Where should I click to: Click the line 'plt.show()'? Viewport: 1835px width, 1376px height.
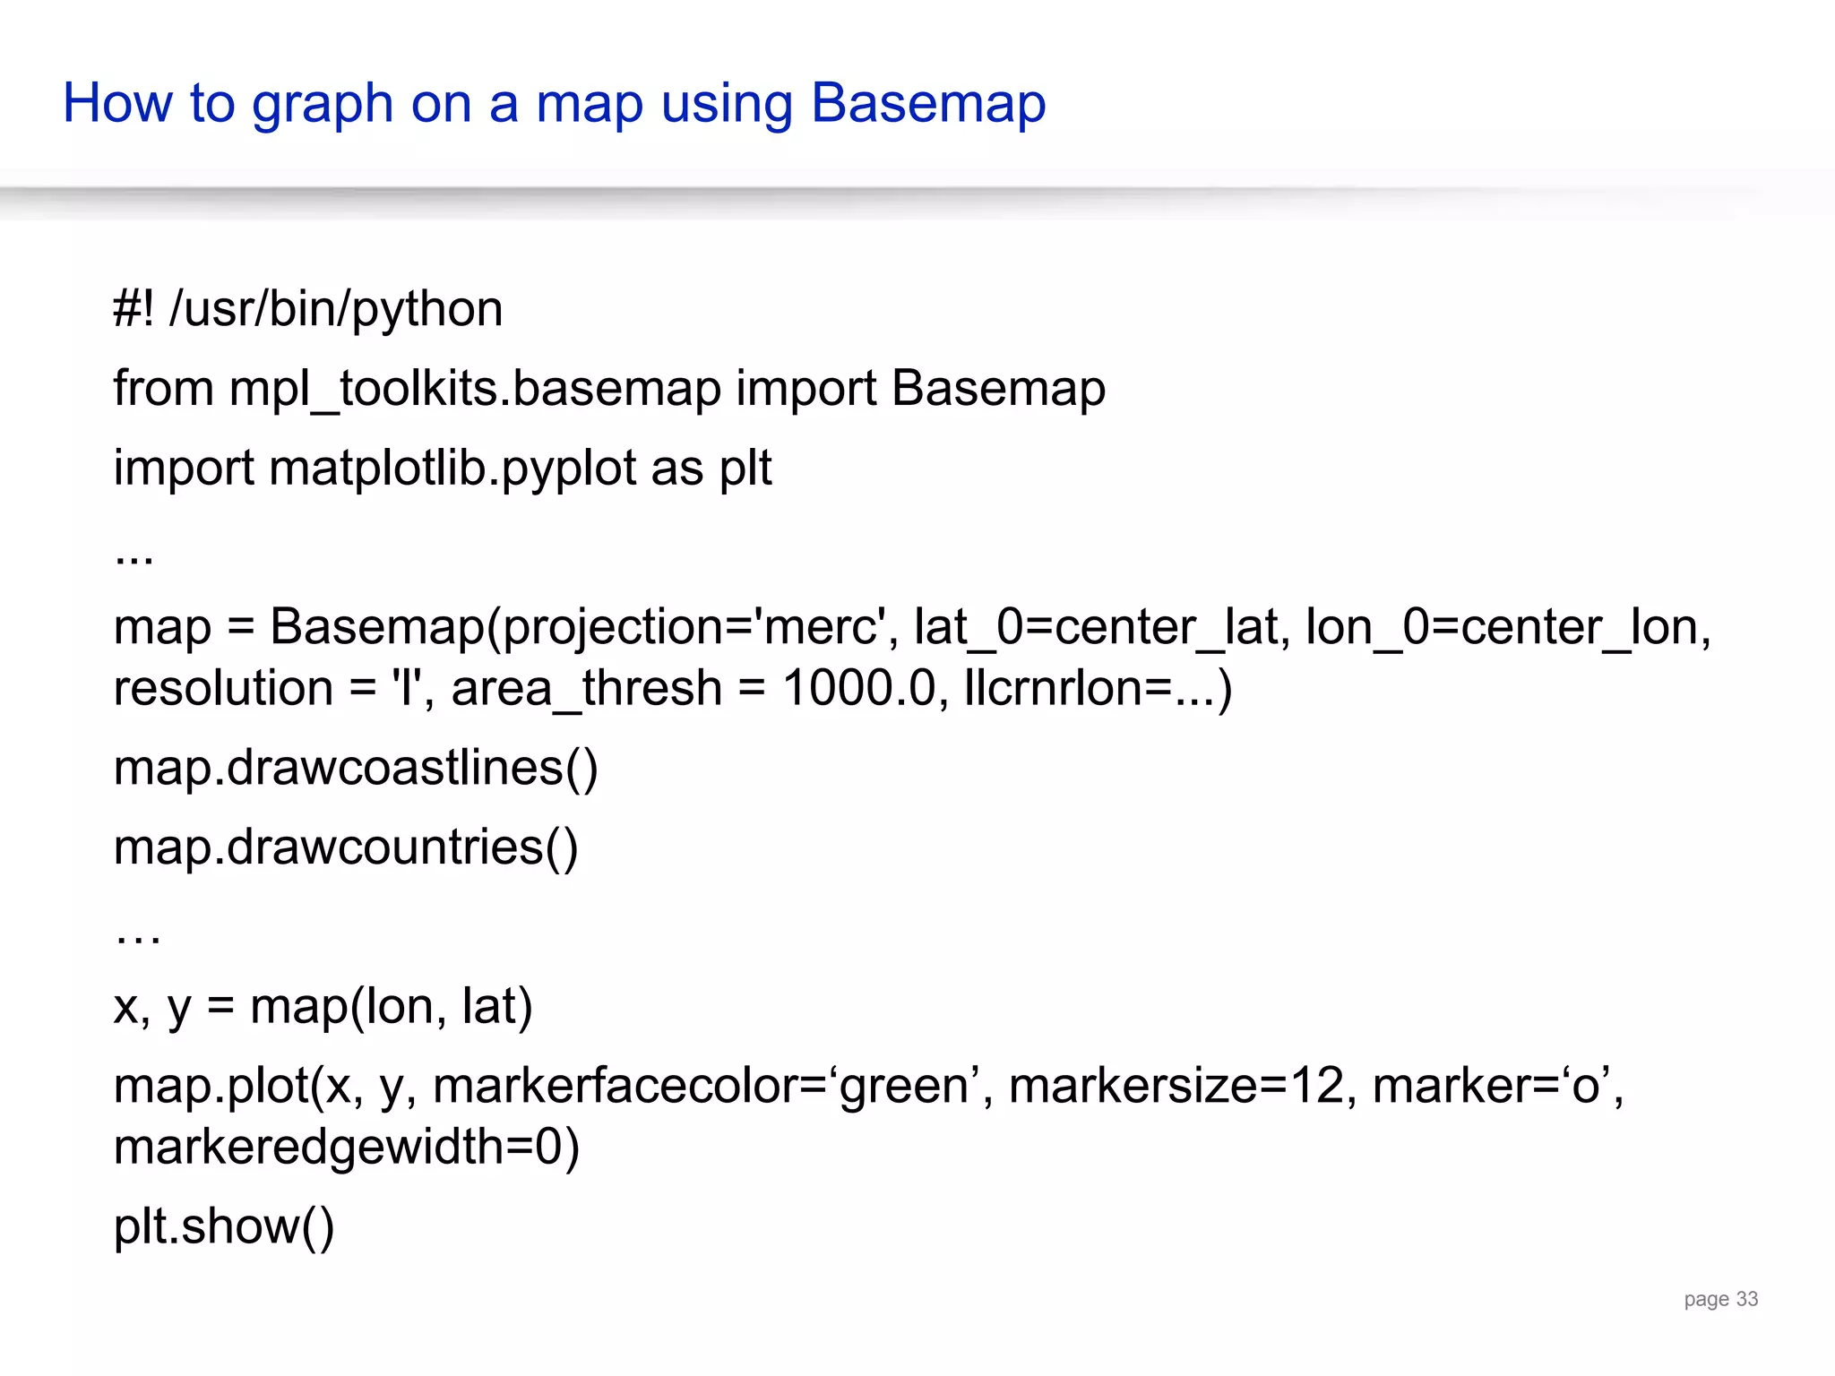(x=224, y=1227)
